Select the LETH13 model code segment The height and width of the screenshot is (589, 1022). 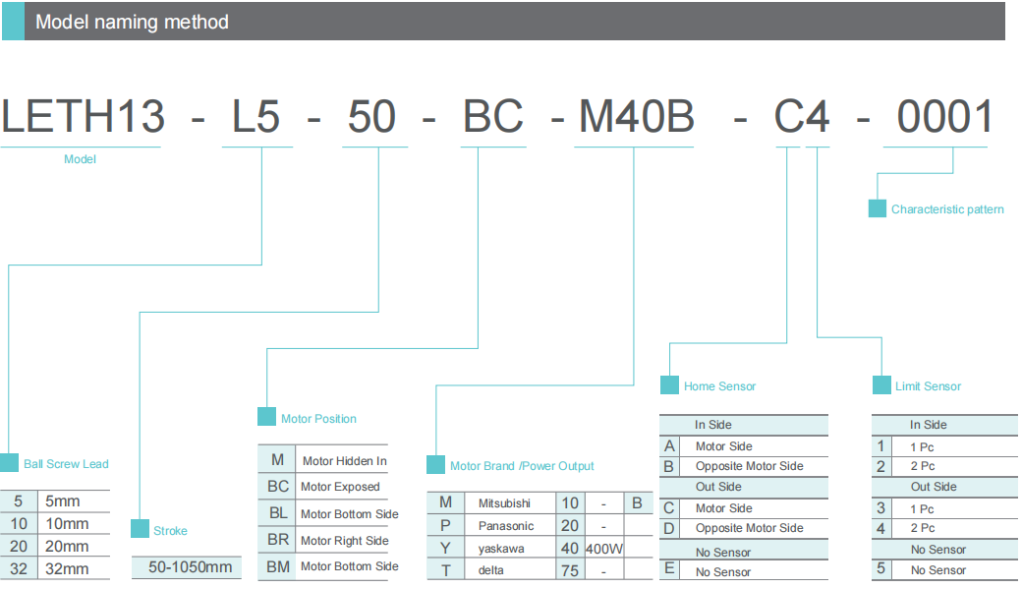[83, 118]
